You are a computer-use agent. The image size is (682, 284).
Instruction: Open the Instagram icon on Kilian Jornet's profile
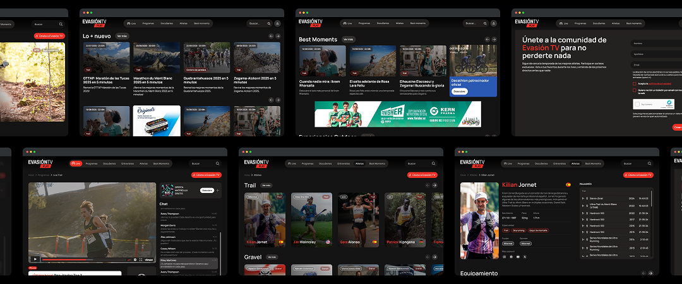coord(504,257)
